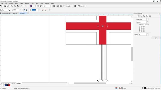Open the New/Open document dropdown arrow

[x=3, y=6]
